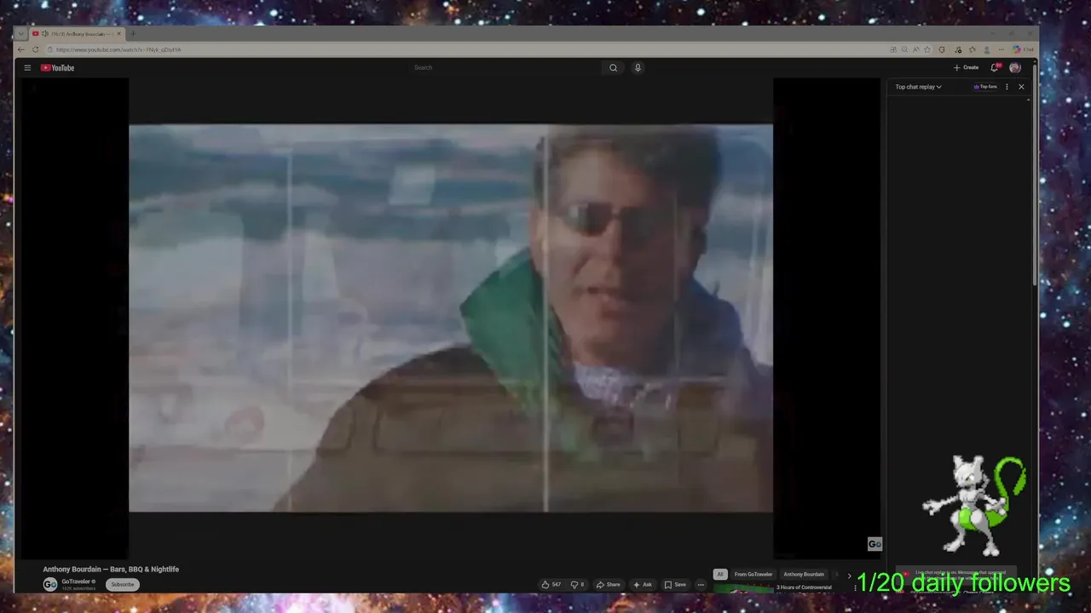Image resolution: width=1091 pixels, height=613 pixels.
Task: Click the browser address bar URL
Action: [x=118, y=49]
